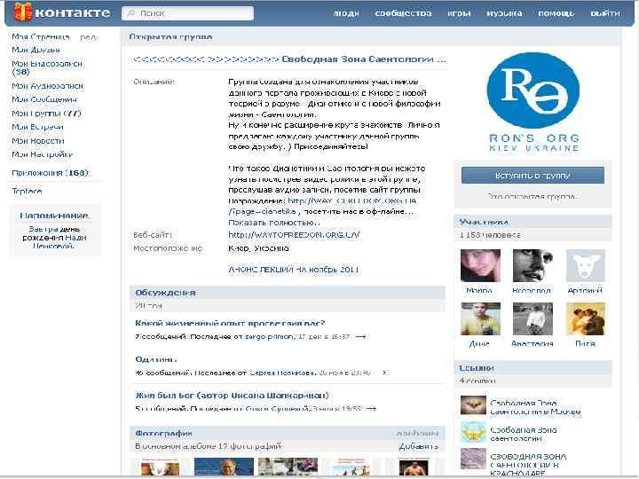The height and width of the screenshot is (479, 639).
Task: Focus the Поиск search field
Action: [x=188, y=13]
